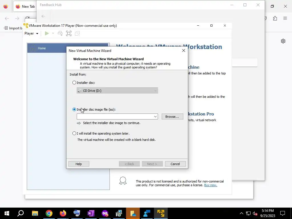Open the dropdown arrow next to Power On
The width and height of the screenshot is (292, 219).
[x=53, y=33]
